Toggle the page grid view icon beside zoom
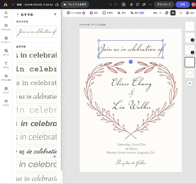The height and width of the screenshot is (184, 196). 166,13
